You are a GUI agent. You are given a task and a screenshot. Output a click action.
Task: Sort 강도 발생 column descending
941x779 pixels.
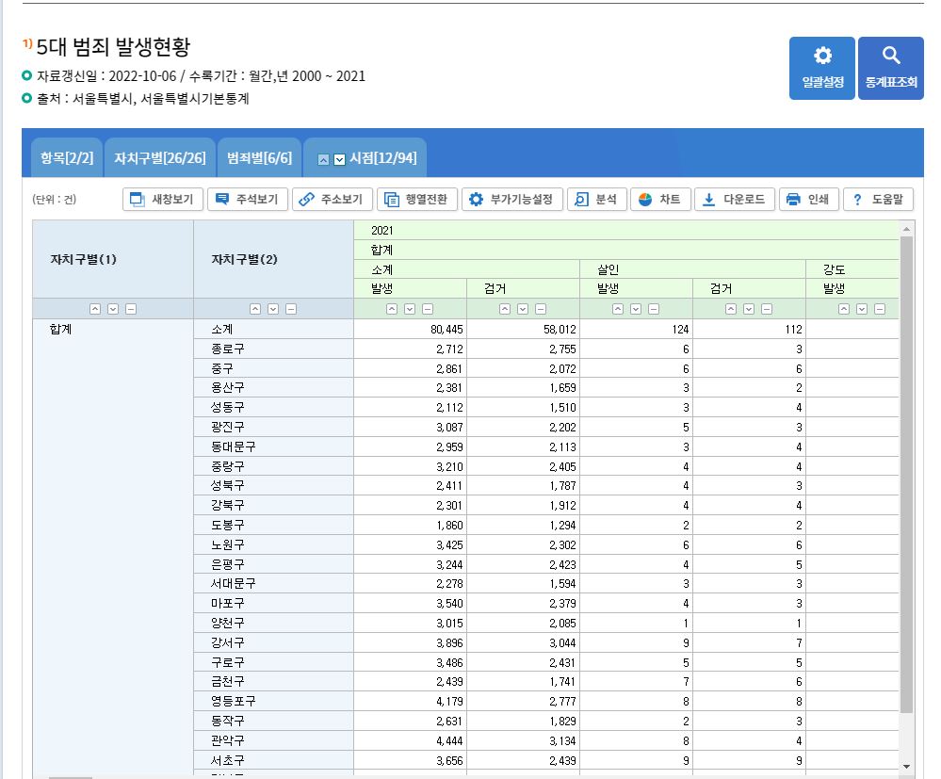(x=862, y=309)
